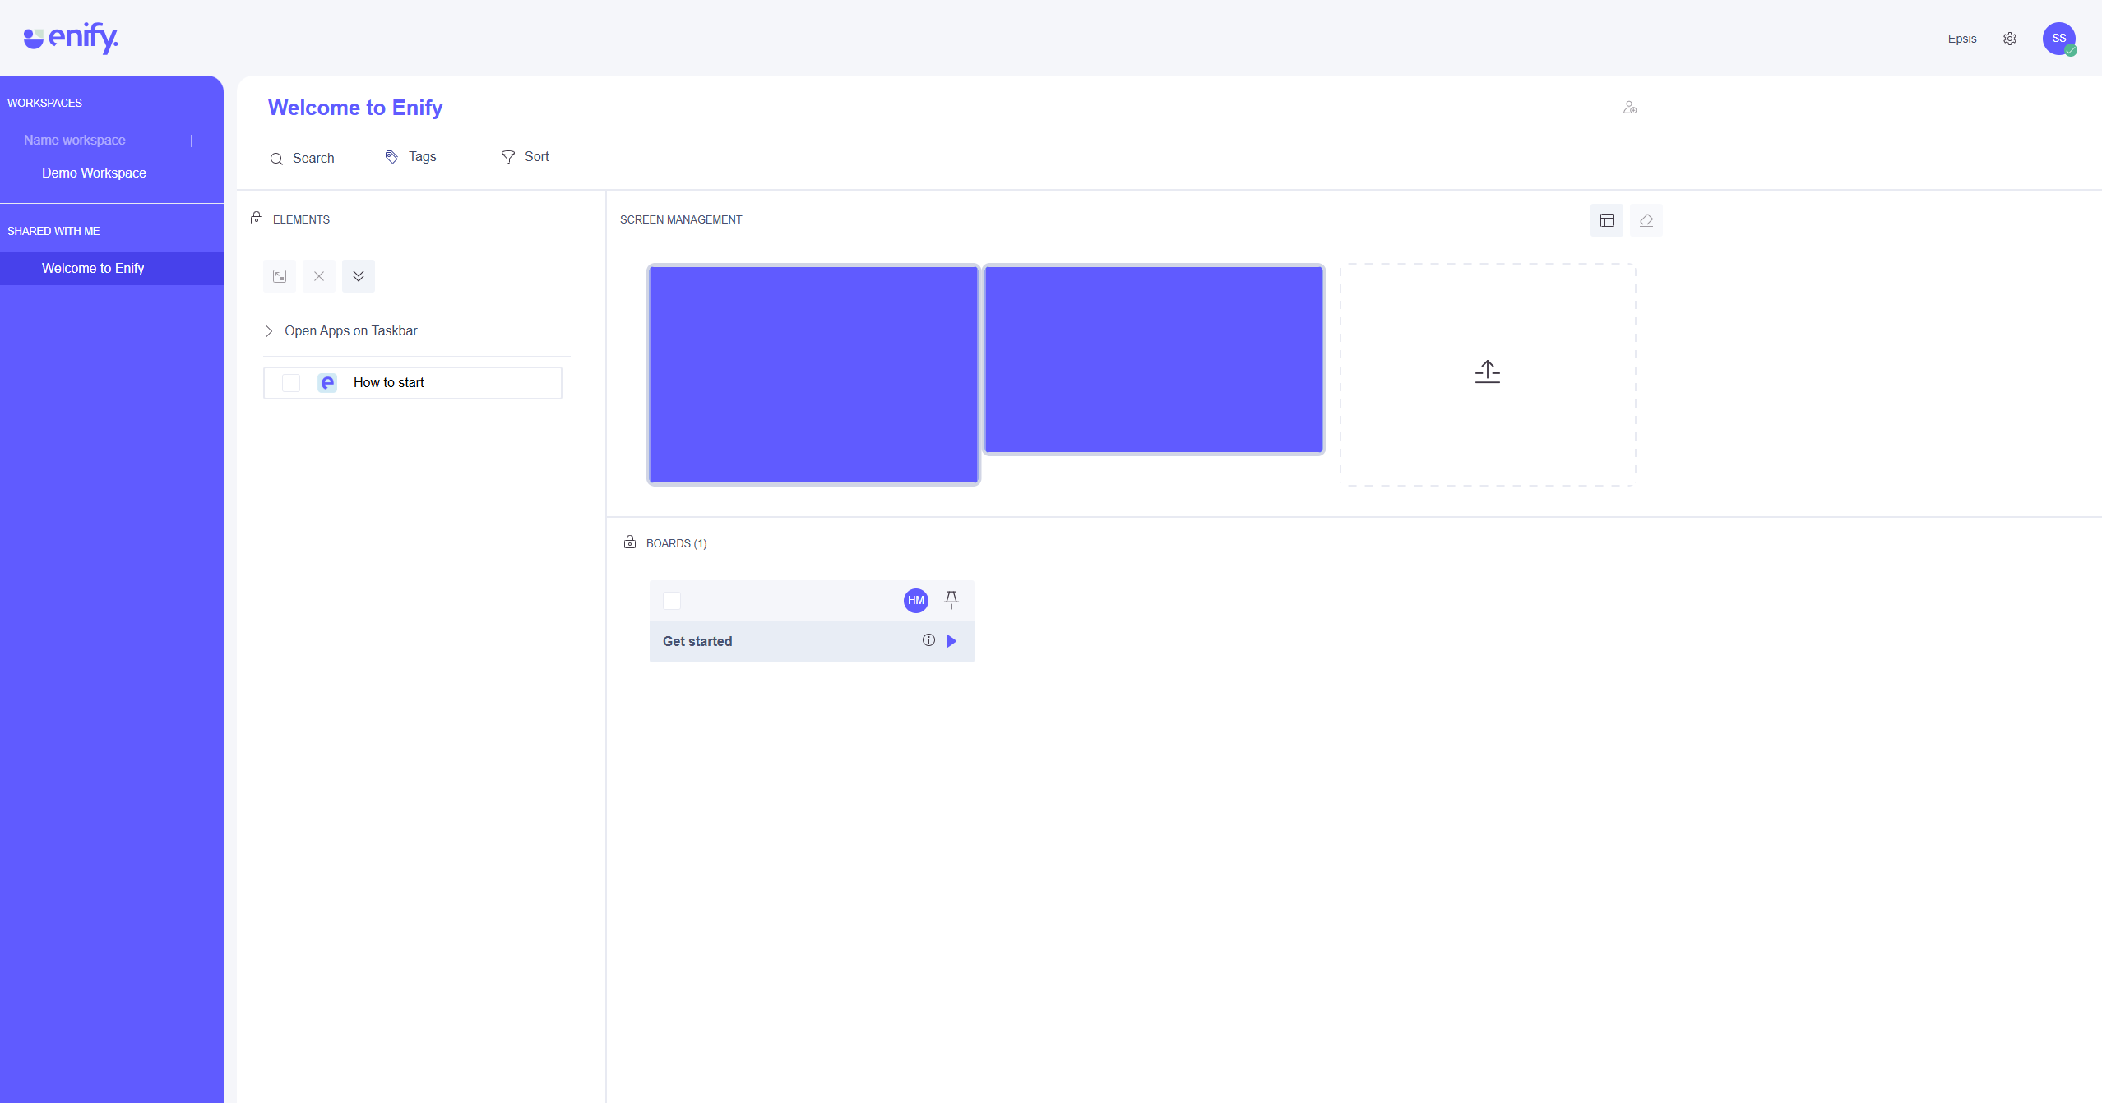Click the X icon in Elements toolbar
The width and height of the screenshot is (2102, 1103).
[319, 276]
